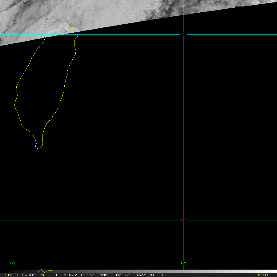The width and height of the screenshot is (277, 277).
Task: Click the intersection of 20 latitude and -120 longitude
Action: [x=12, y=220]
